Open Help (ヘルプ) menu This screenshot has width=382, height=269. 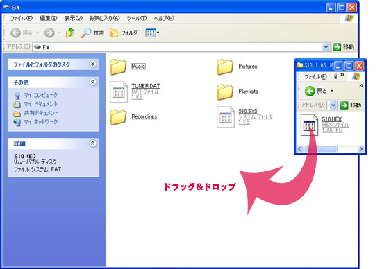point(164,18)
